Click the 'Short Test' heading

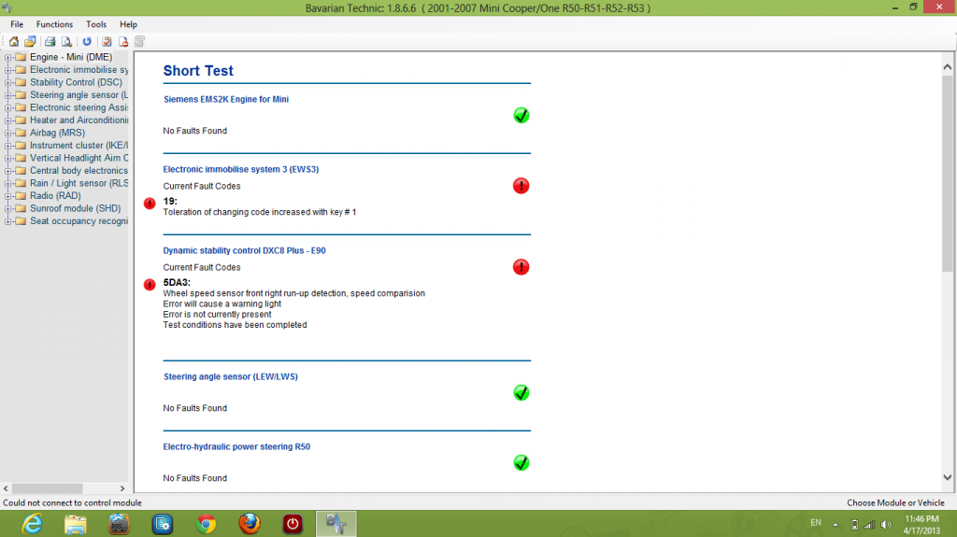198,71
